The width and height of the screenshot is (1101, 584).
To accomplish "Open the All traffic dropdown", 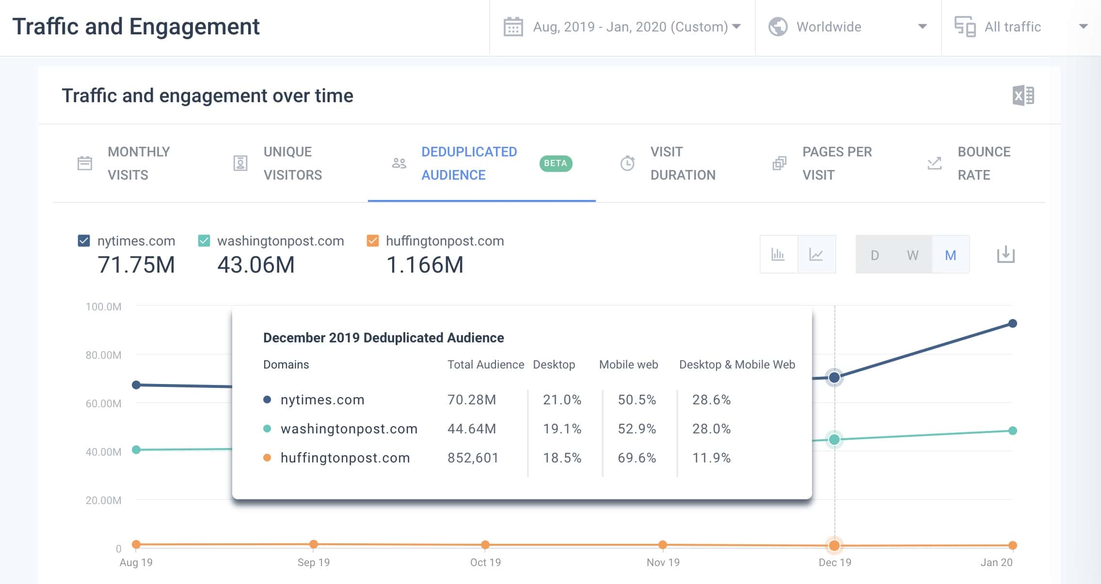I will click(x=1021, y=27).
